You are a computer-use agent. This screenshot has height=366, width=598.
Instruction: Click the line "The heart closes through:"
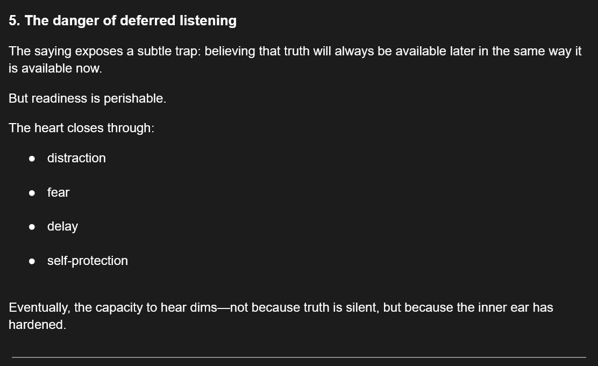tap(82, 128)
